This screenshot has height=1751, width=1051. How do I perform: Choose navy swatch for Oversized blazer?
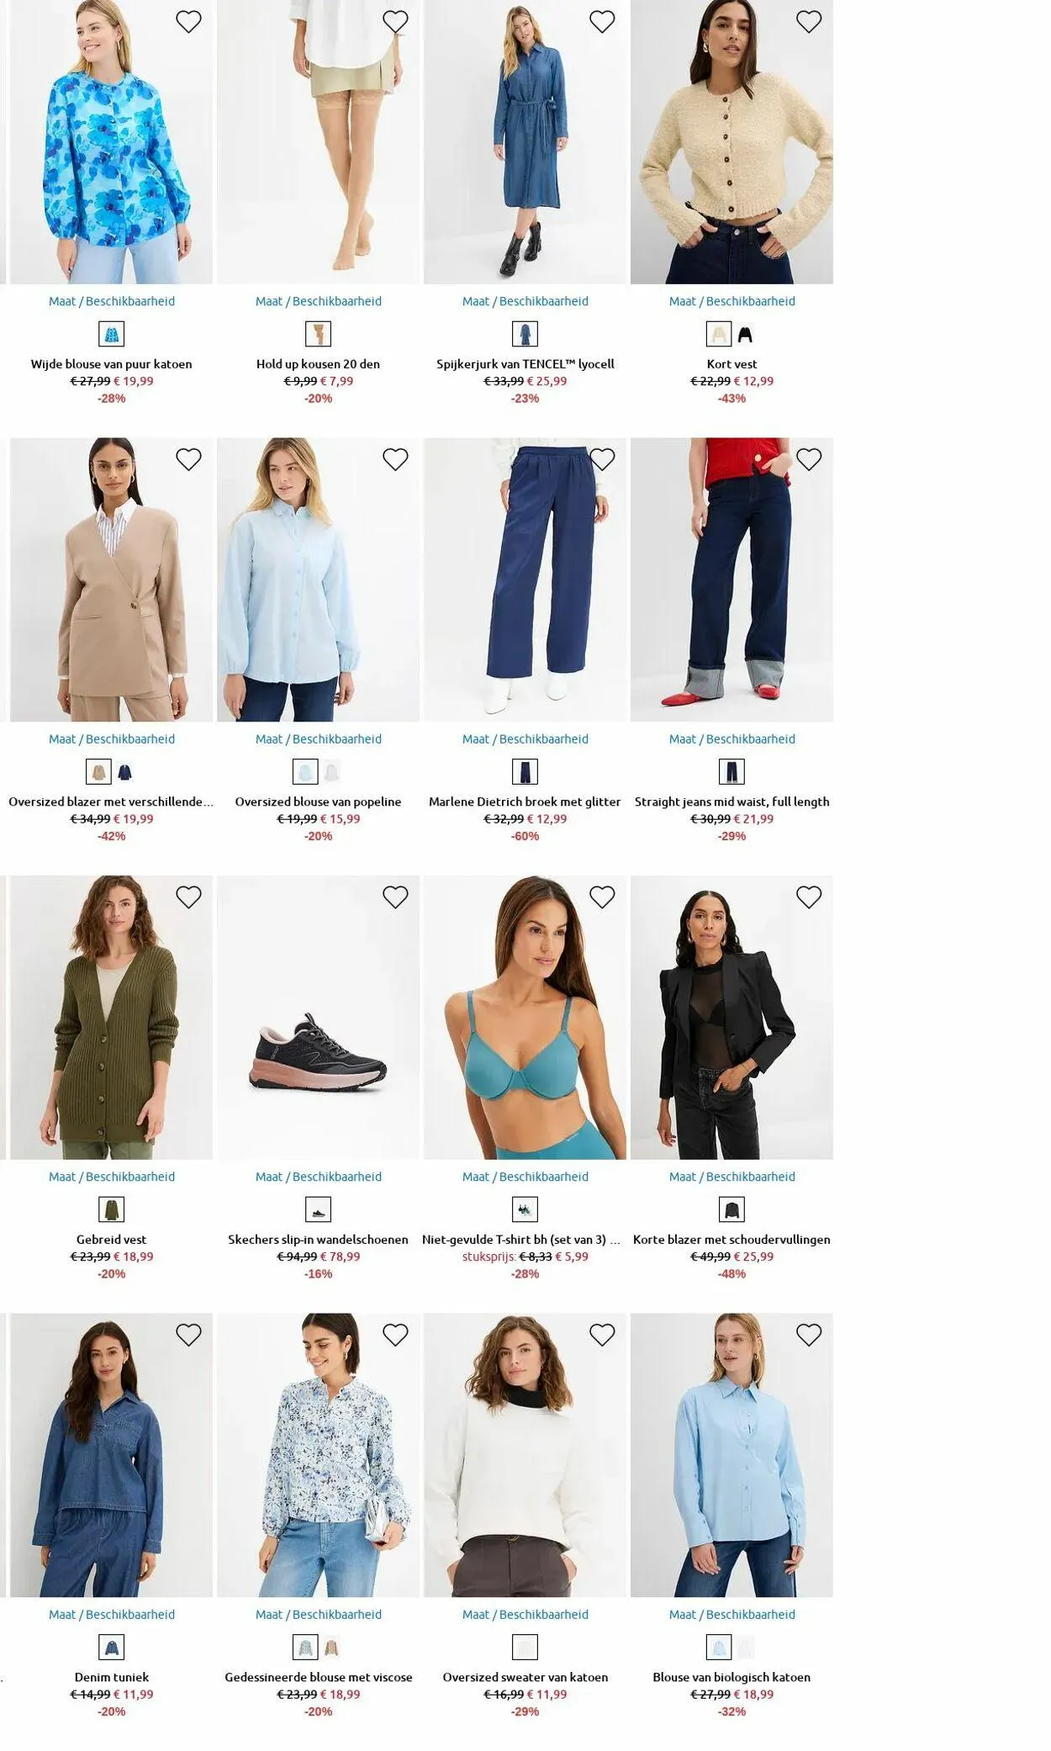click(x=124, y=772)
